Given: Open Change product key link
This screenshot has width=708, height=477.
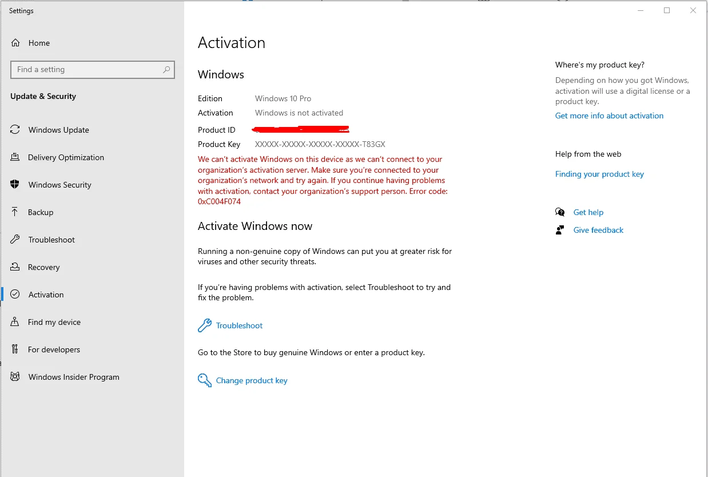Looking at the screenshot, I should pyautogui.click(x=252, y=380).
